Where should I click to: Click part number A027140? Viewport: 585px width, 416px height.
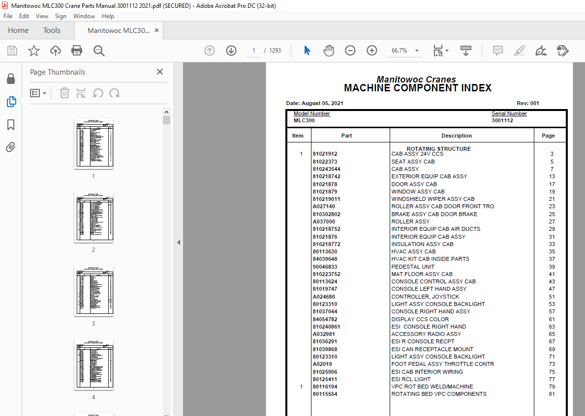[324, 206]
